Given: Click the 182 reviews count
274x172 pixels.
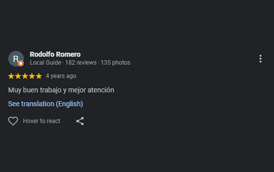Looking at the screenshot, I should click(x=81, y=63).
